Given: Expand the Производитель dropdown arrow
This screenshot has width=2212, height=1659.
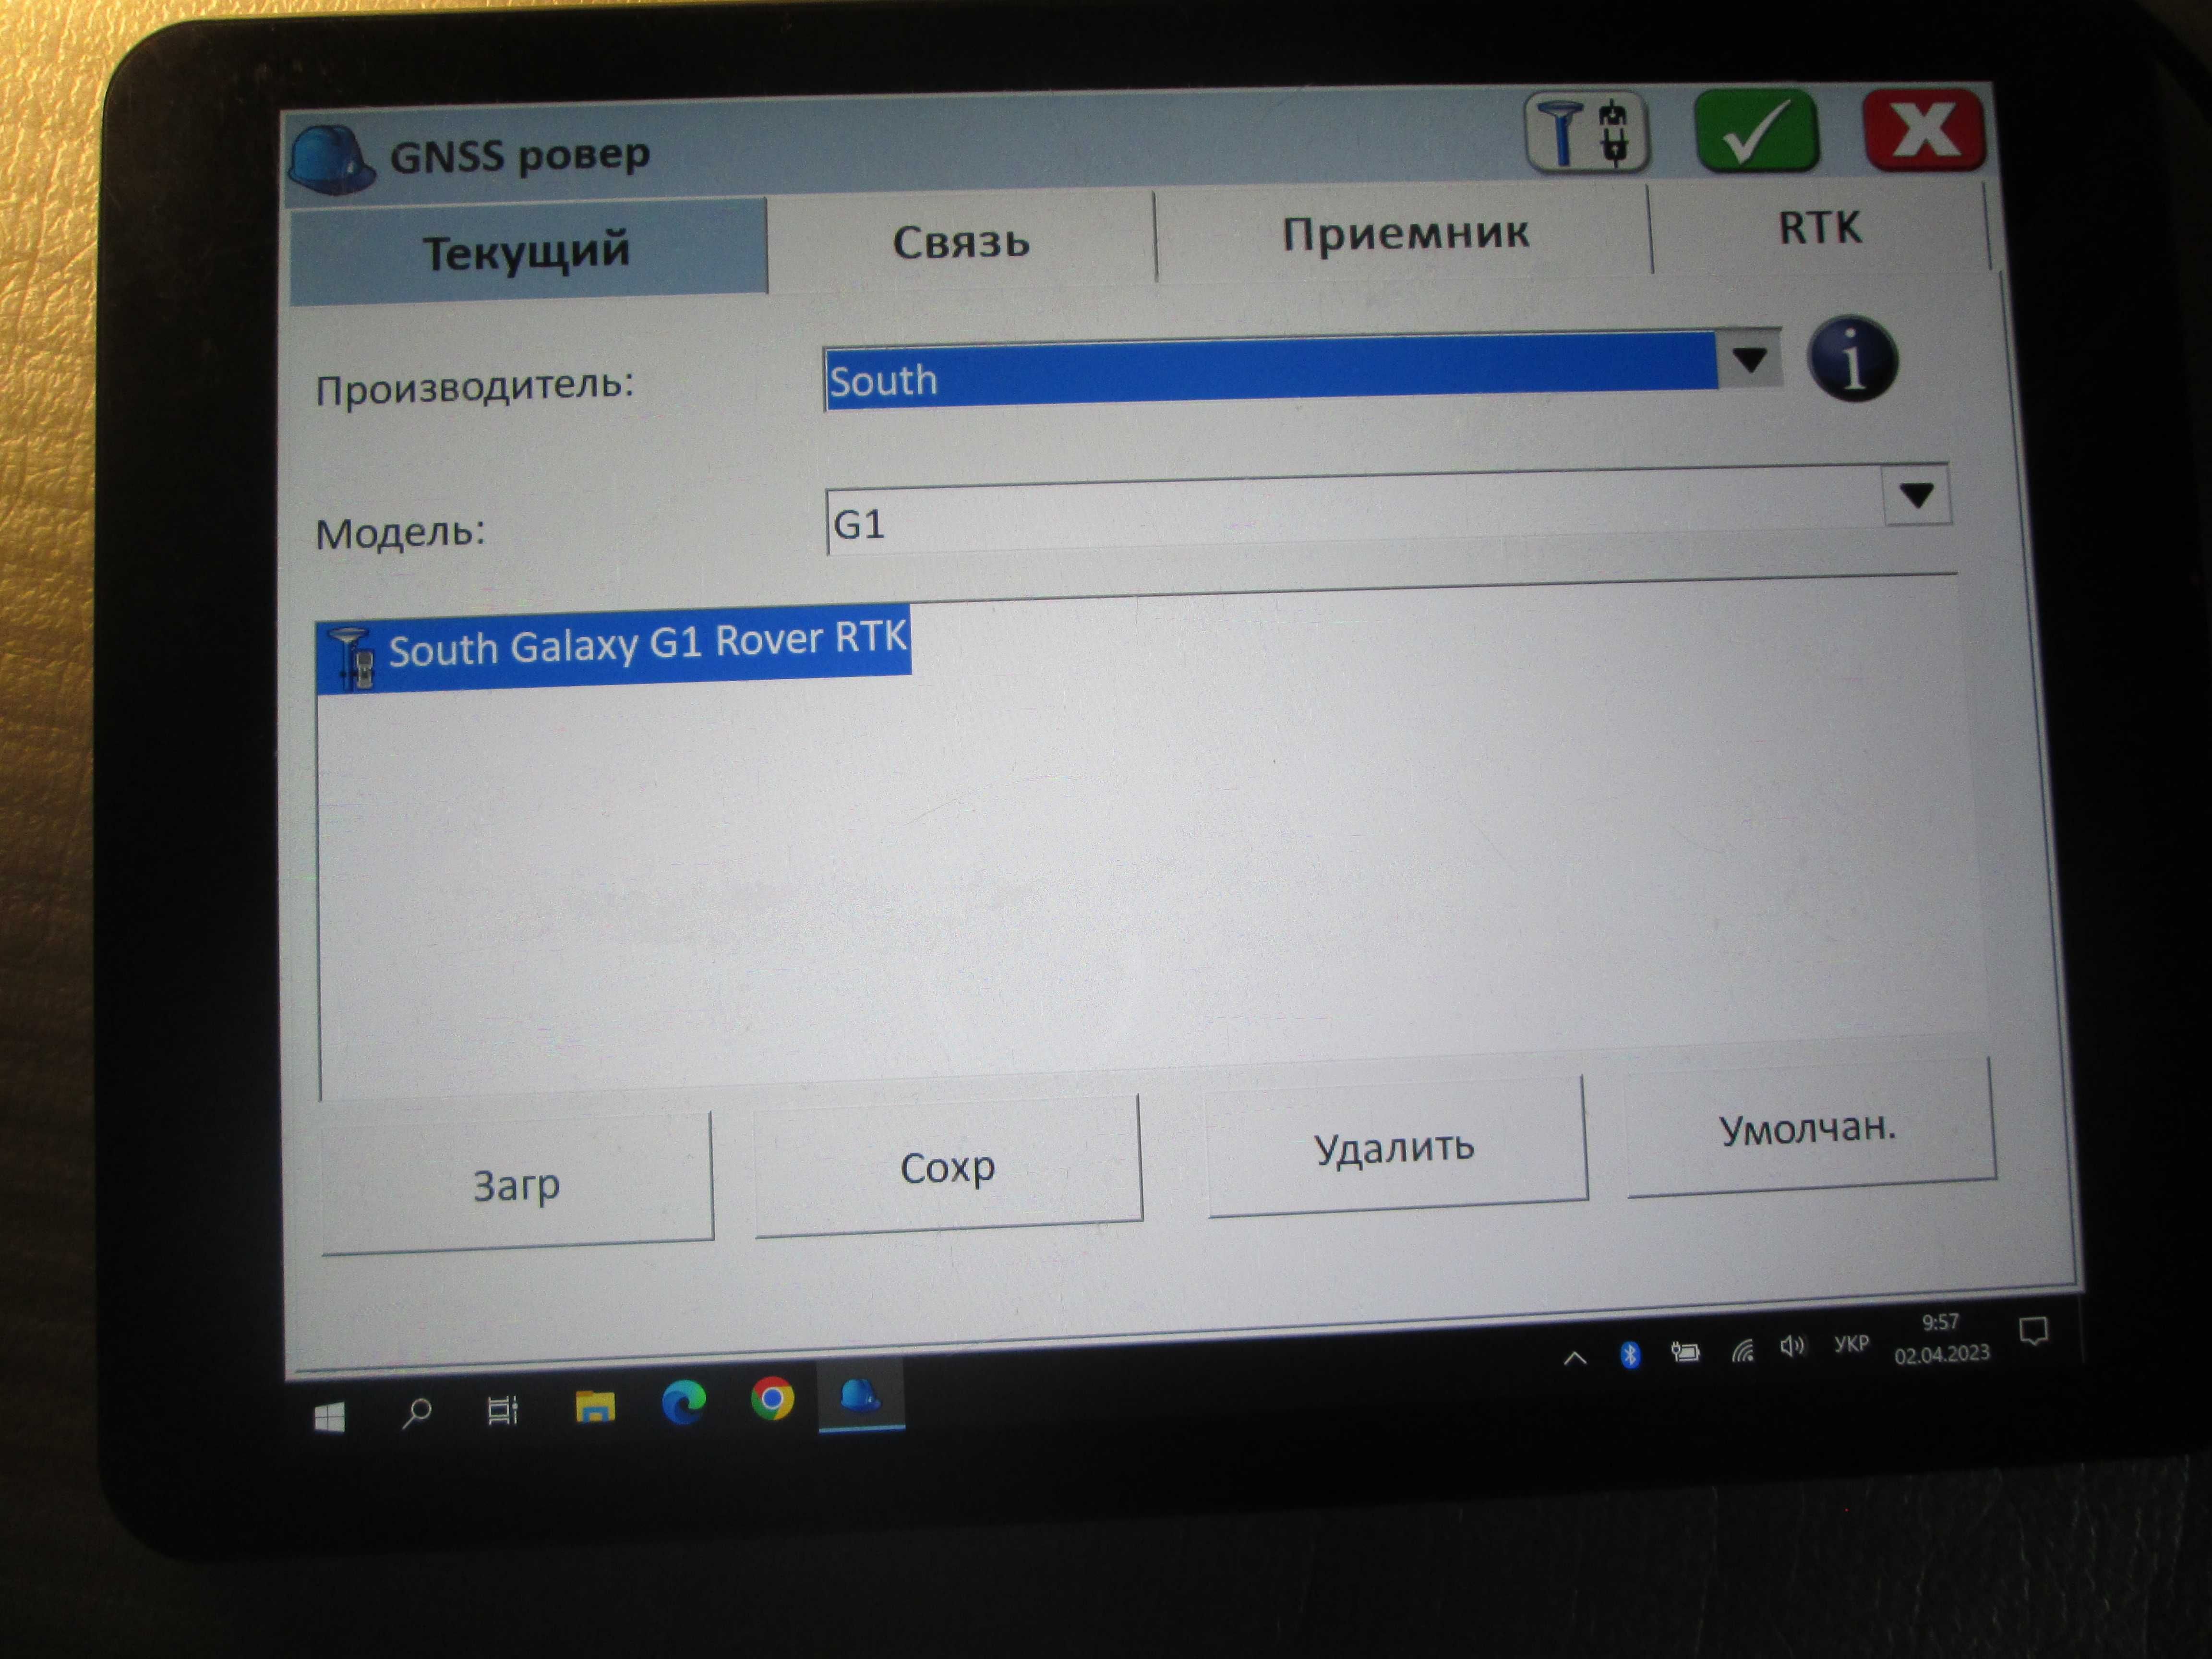Looking at the screenshot, I should pyautogui.click(x=1750, y=359).
